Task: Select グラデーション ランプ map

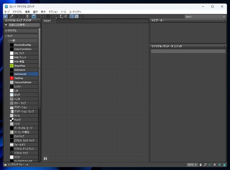Action: tap(24, 111)
